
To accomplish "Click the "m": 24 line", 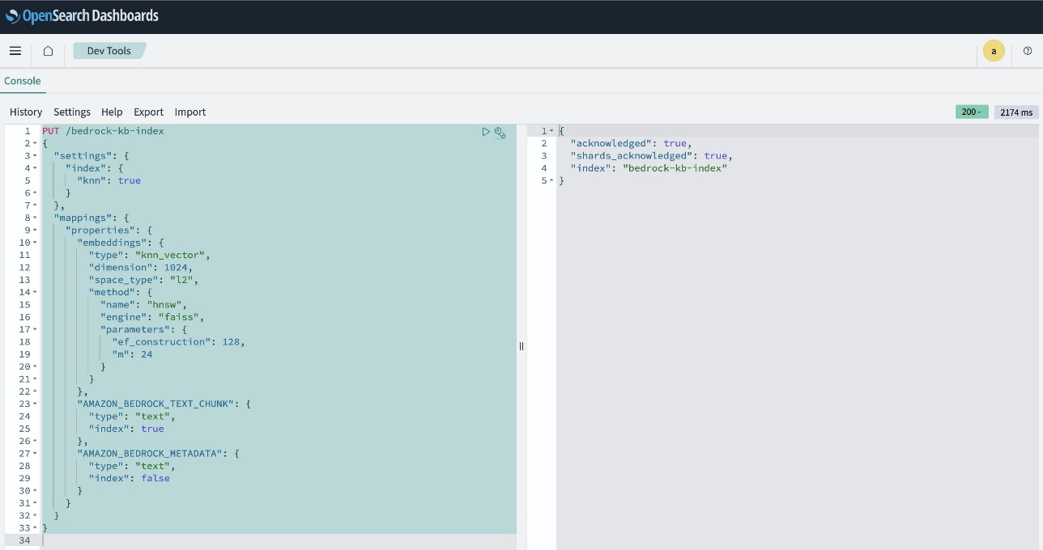I will pyautogui.click(x=133, y=354).
